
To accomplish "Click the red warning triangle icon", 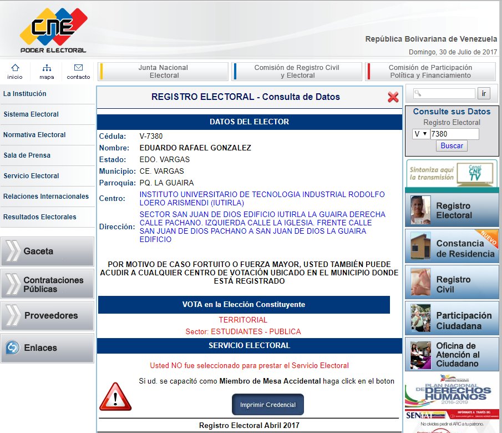I will (x=115, y=397).
